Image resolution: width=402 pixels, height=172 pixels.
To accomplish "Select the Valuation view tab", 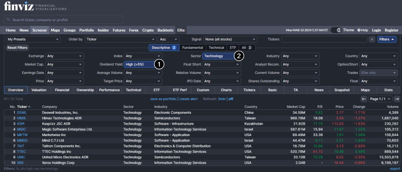I will pyautogui.click(x=39, y=90).
